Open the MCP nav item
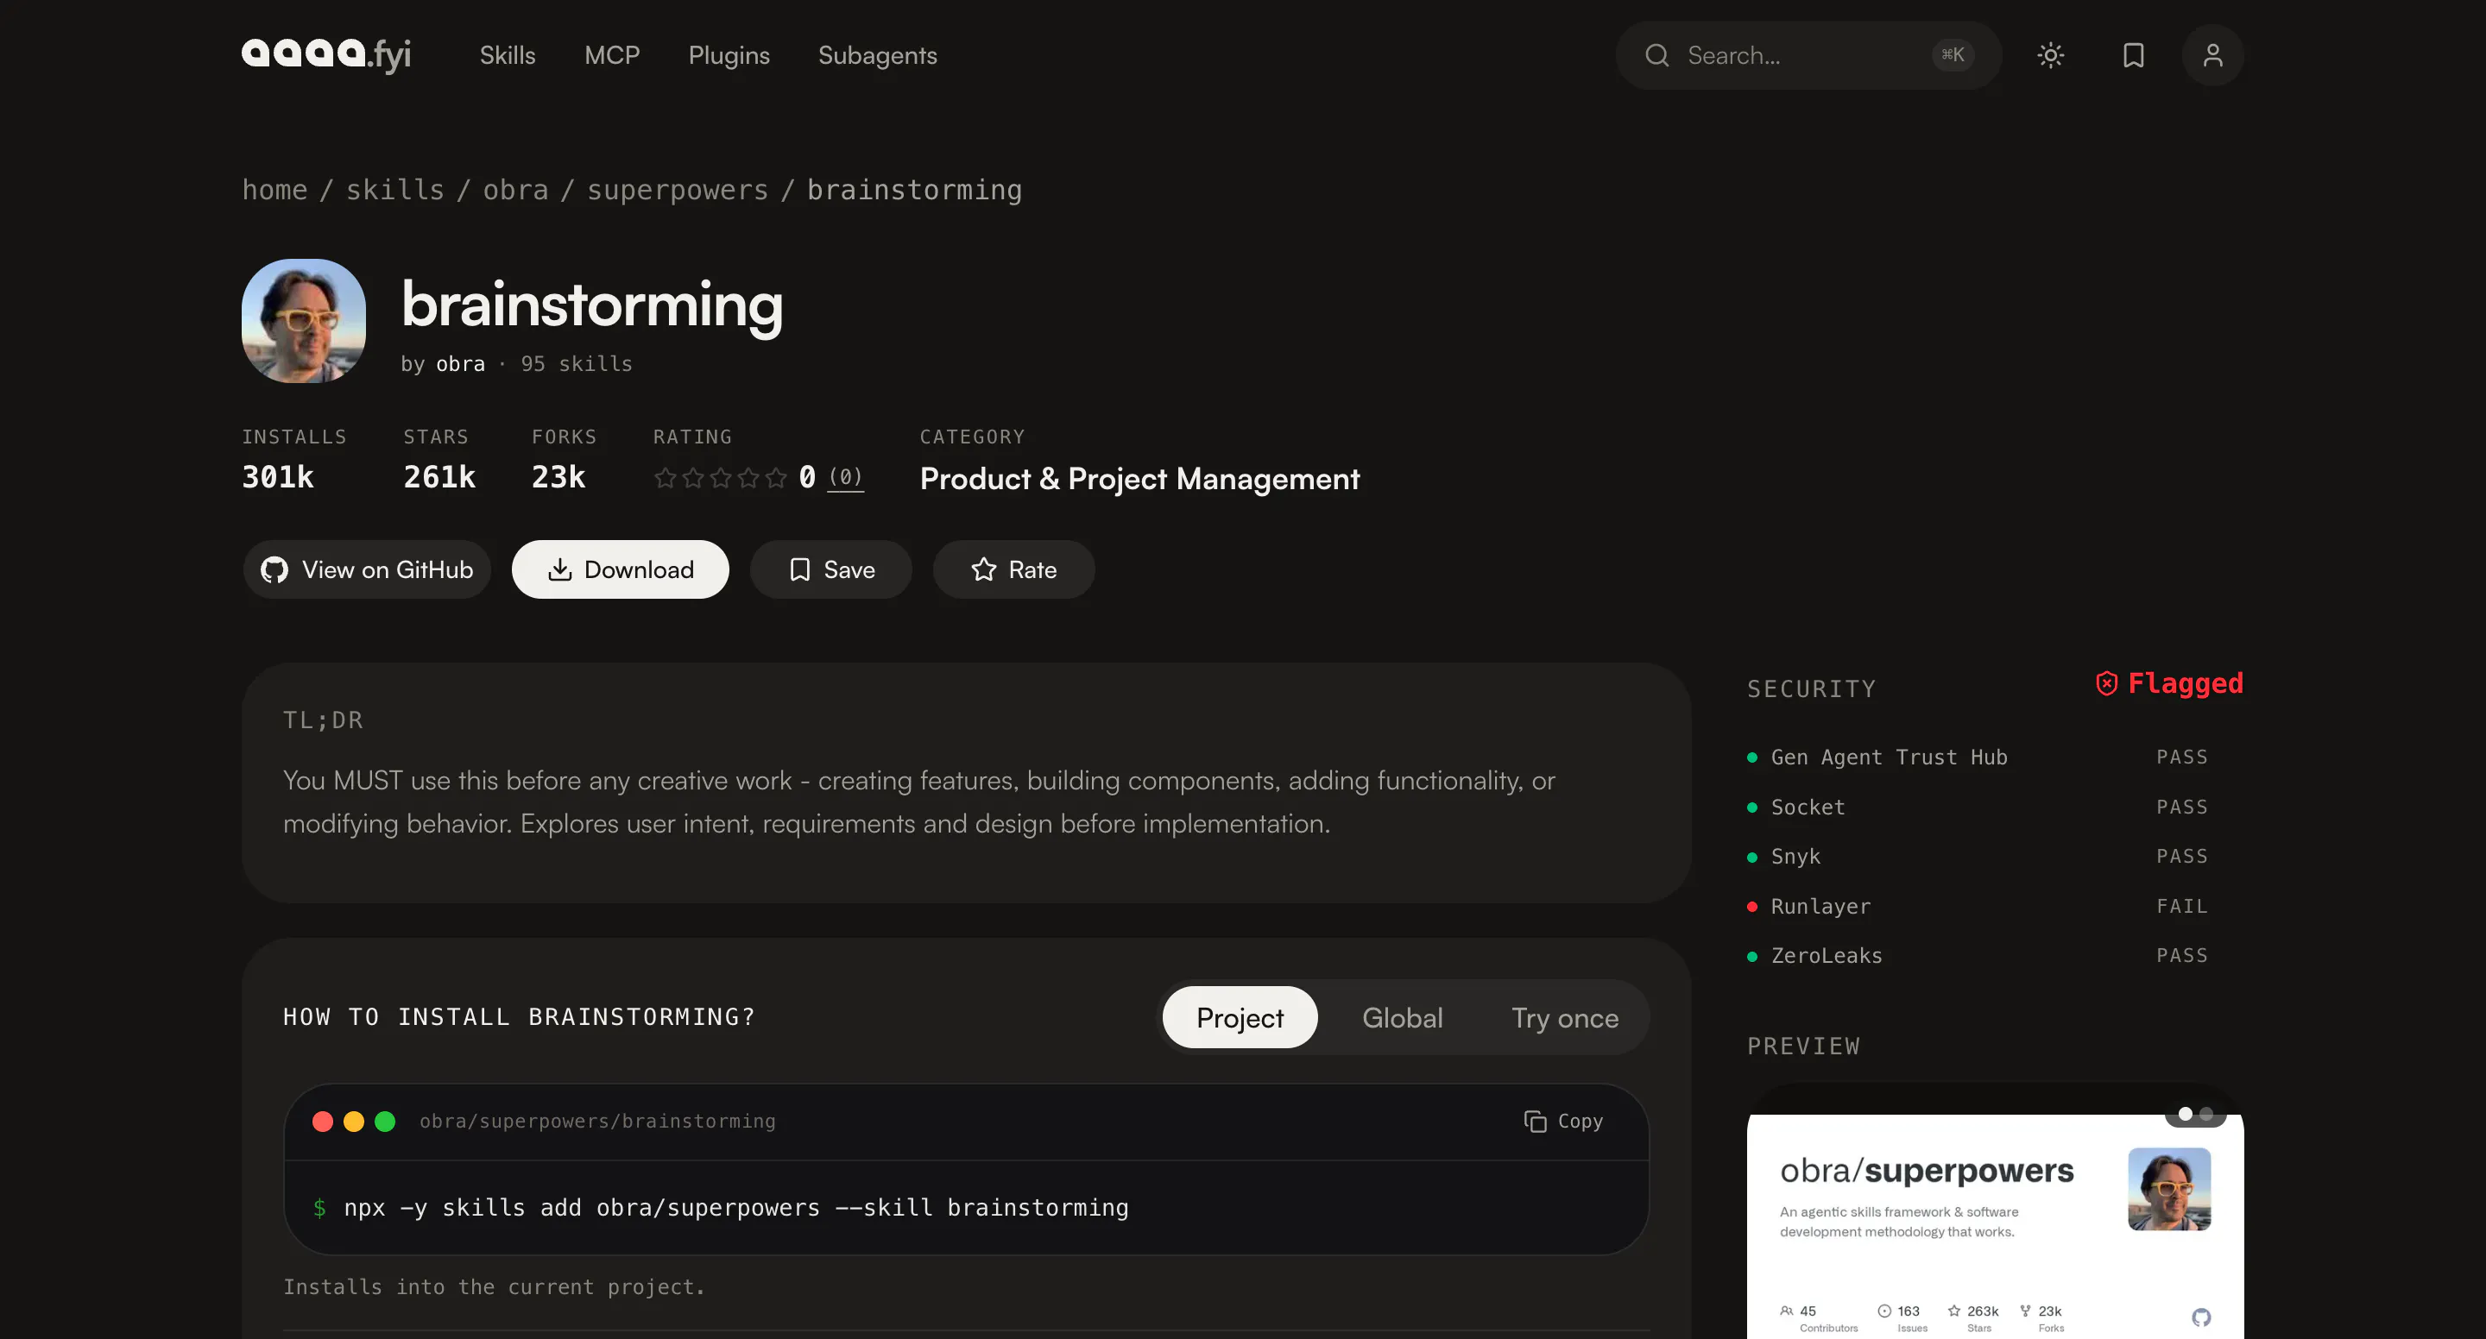This screenshot has height=1339, width=2486. coord(612,55)
